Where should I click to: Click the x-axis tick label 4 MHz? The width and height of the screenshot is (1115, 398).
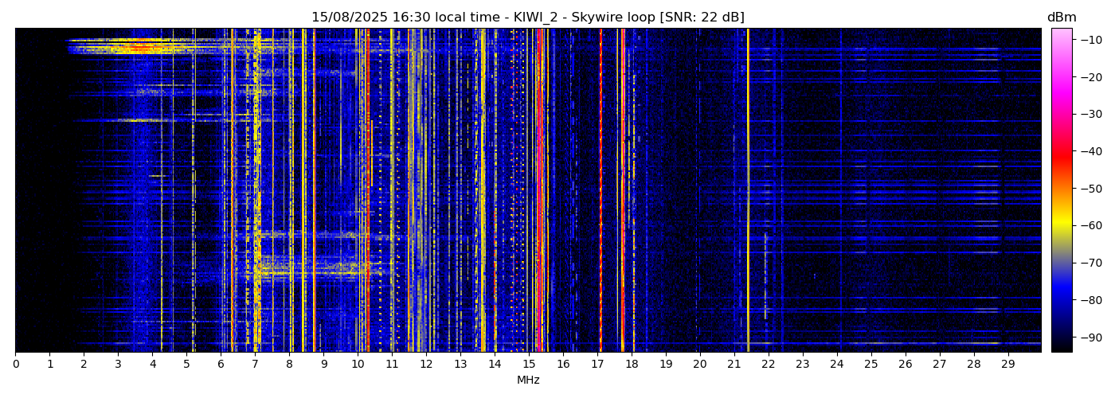pos(152,365)
